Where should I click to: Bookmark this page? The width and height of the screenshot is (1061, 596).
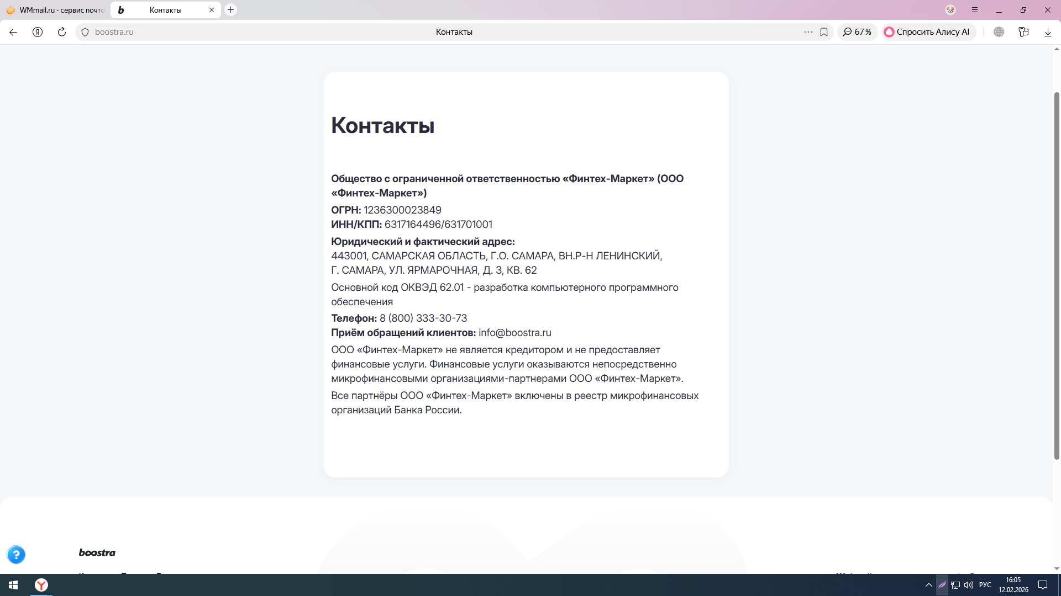coord(824,32)
